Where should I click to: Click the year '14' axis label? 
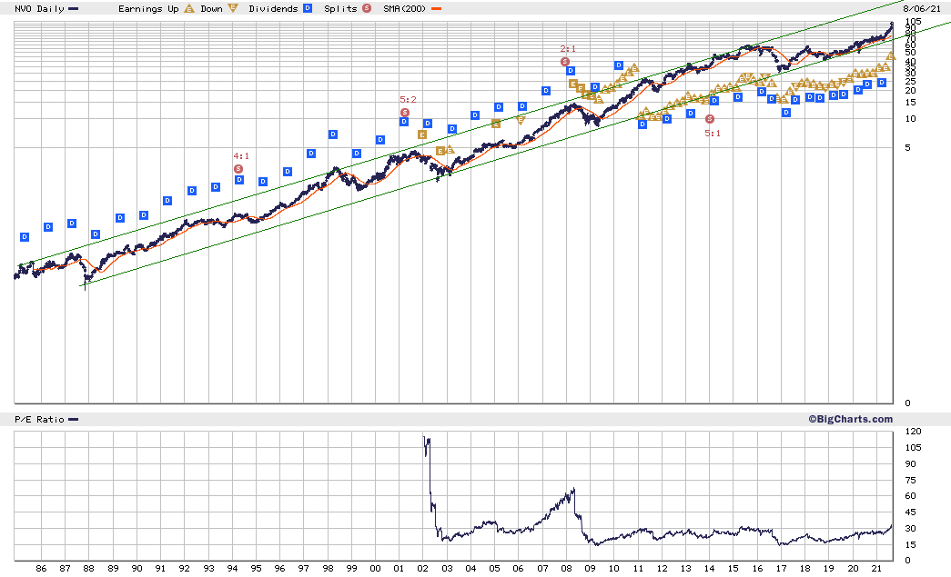coord(710,568)
